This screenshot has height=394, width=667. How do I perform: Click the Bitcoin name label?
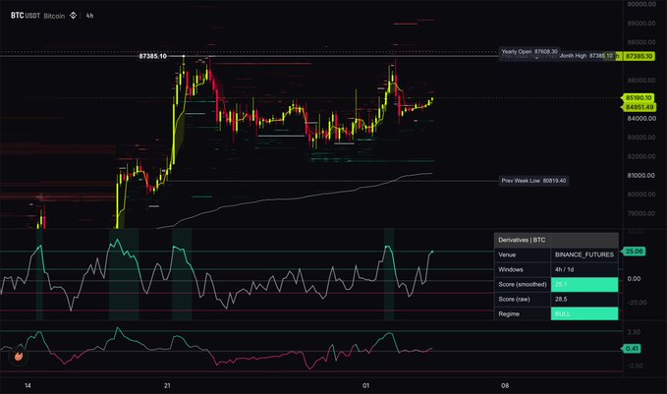pyautogui.click(x=54, y=16)
